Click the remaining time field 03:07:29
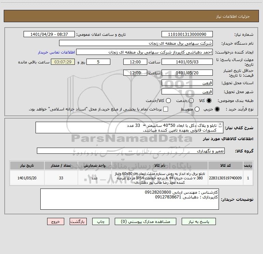The width and height of the screenshot is (263, 254). click(63, 62)
